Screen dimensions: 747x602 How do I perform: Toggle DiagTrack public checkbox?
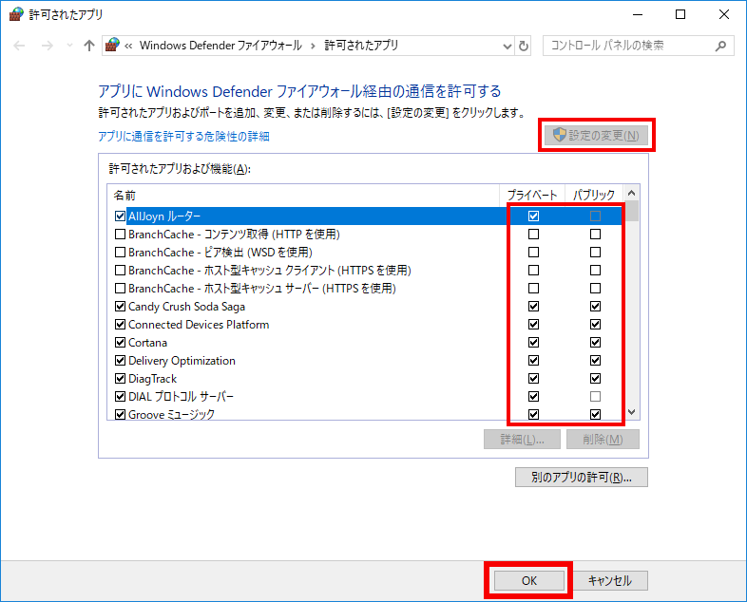point(595,378)
